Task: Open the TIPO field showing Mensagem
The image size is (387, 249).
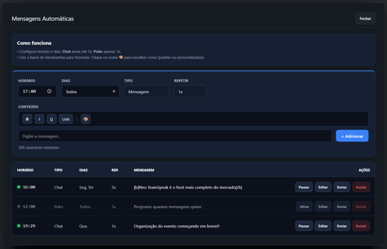Action: pos(146,91)
